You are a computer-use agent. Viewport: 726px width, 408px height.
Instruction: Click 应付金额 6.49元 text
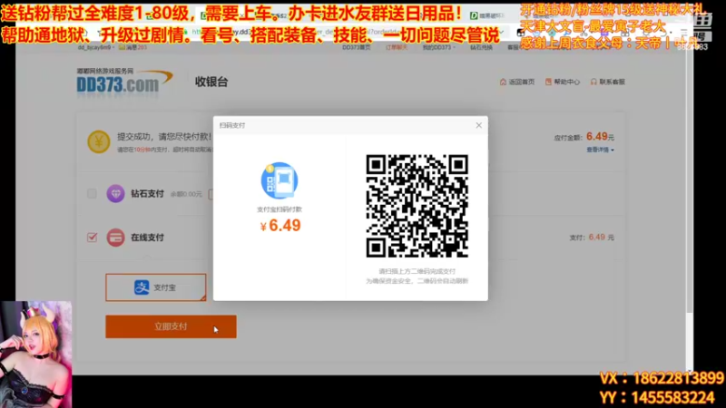click(x=584, y=137)
